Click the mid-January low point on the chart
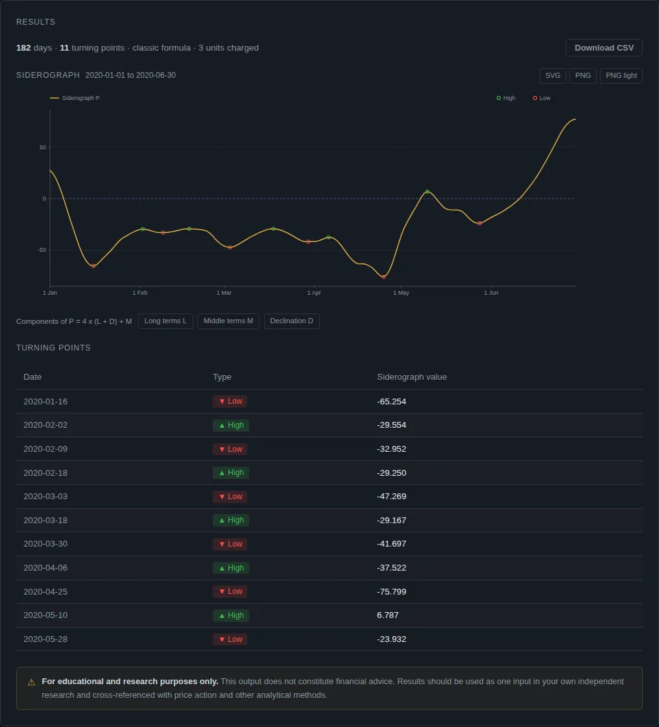Image resolution: width=659 pixels, height=727 pixels. [x=93, y=266]
